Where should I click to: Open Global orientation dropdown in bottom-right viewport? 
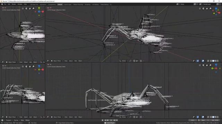pos(123,117)
